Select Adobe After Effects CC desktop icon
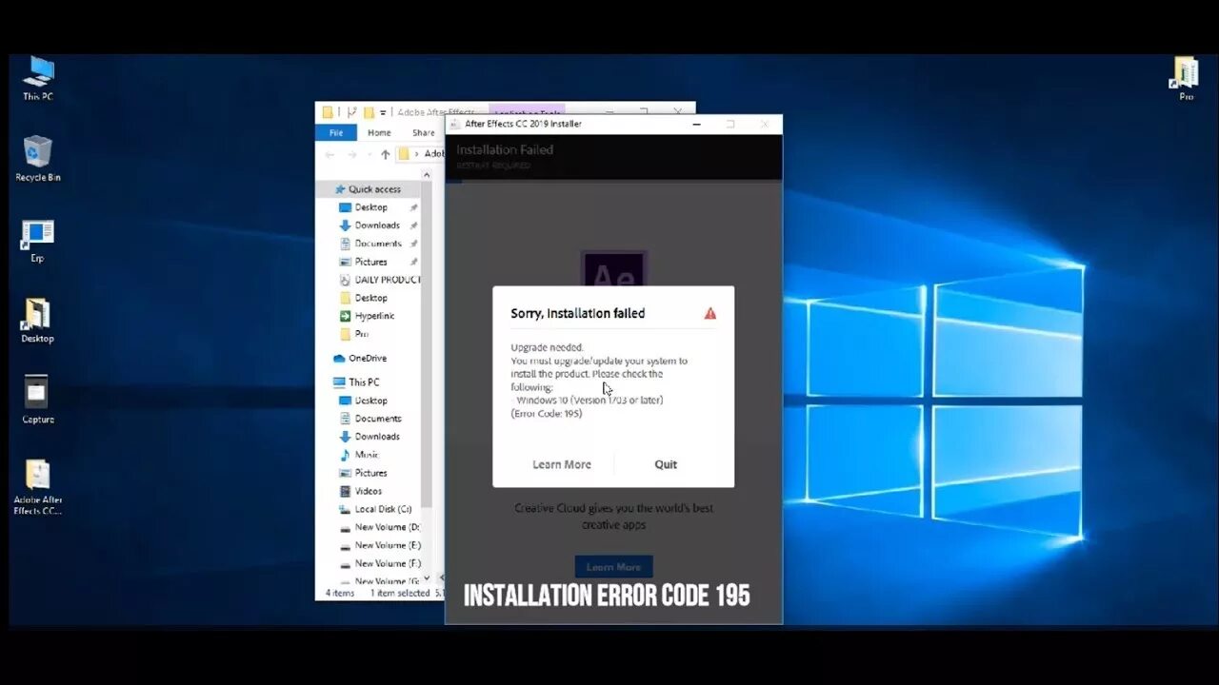The width and height of the screenshot is (1219, 685). click(x=37, y=487)
